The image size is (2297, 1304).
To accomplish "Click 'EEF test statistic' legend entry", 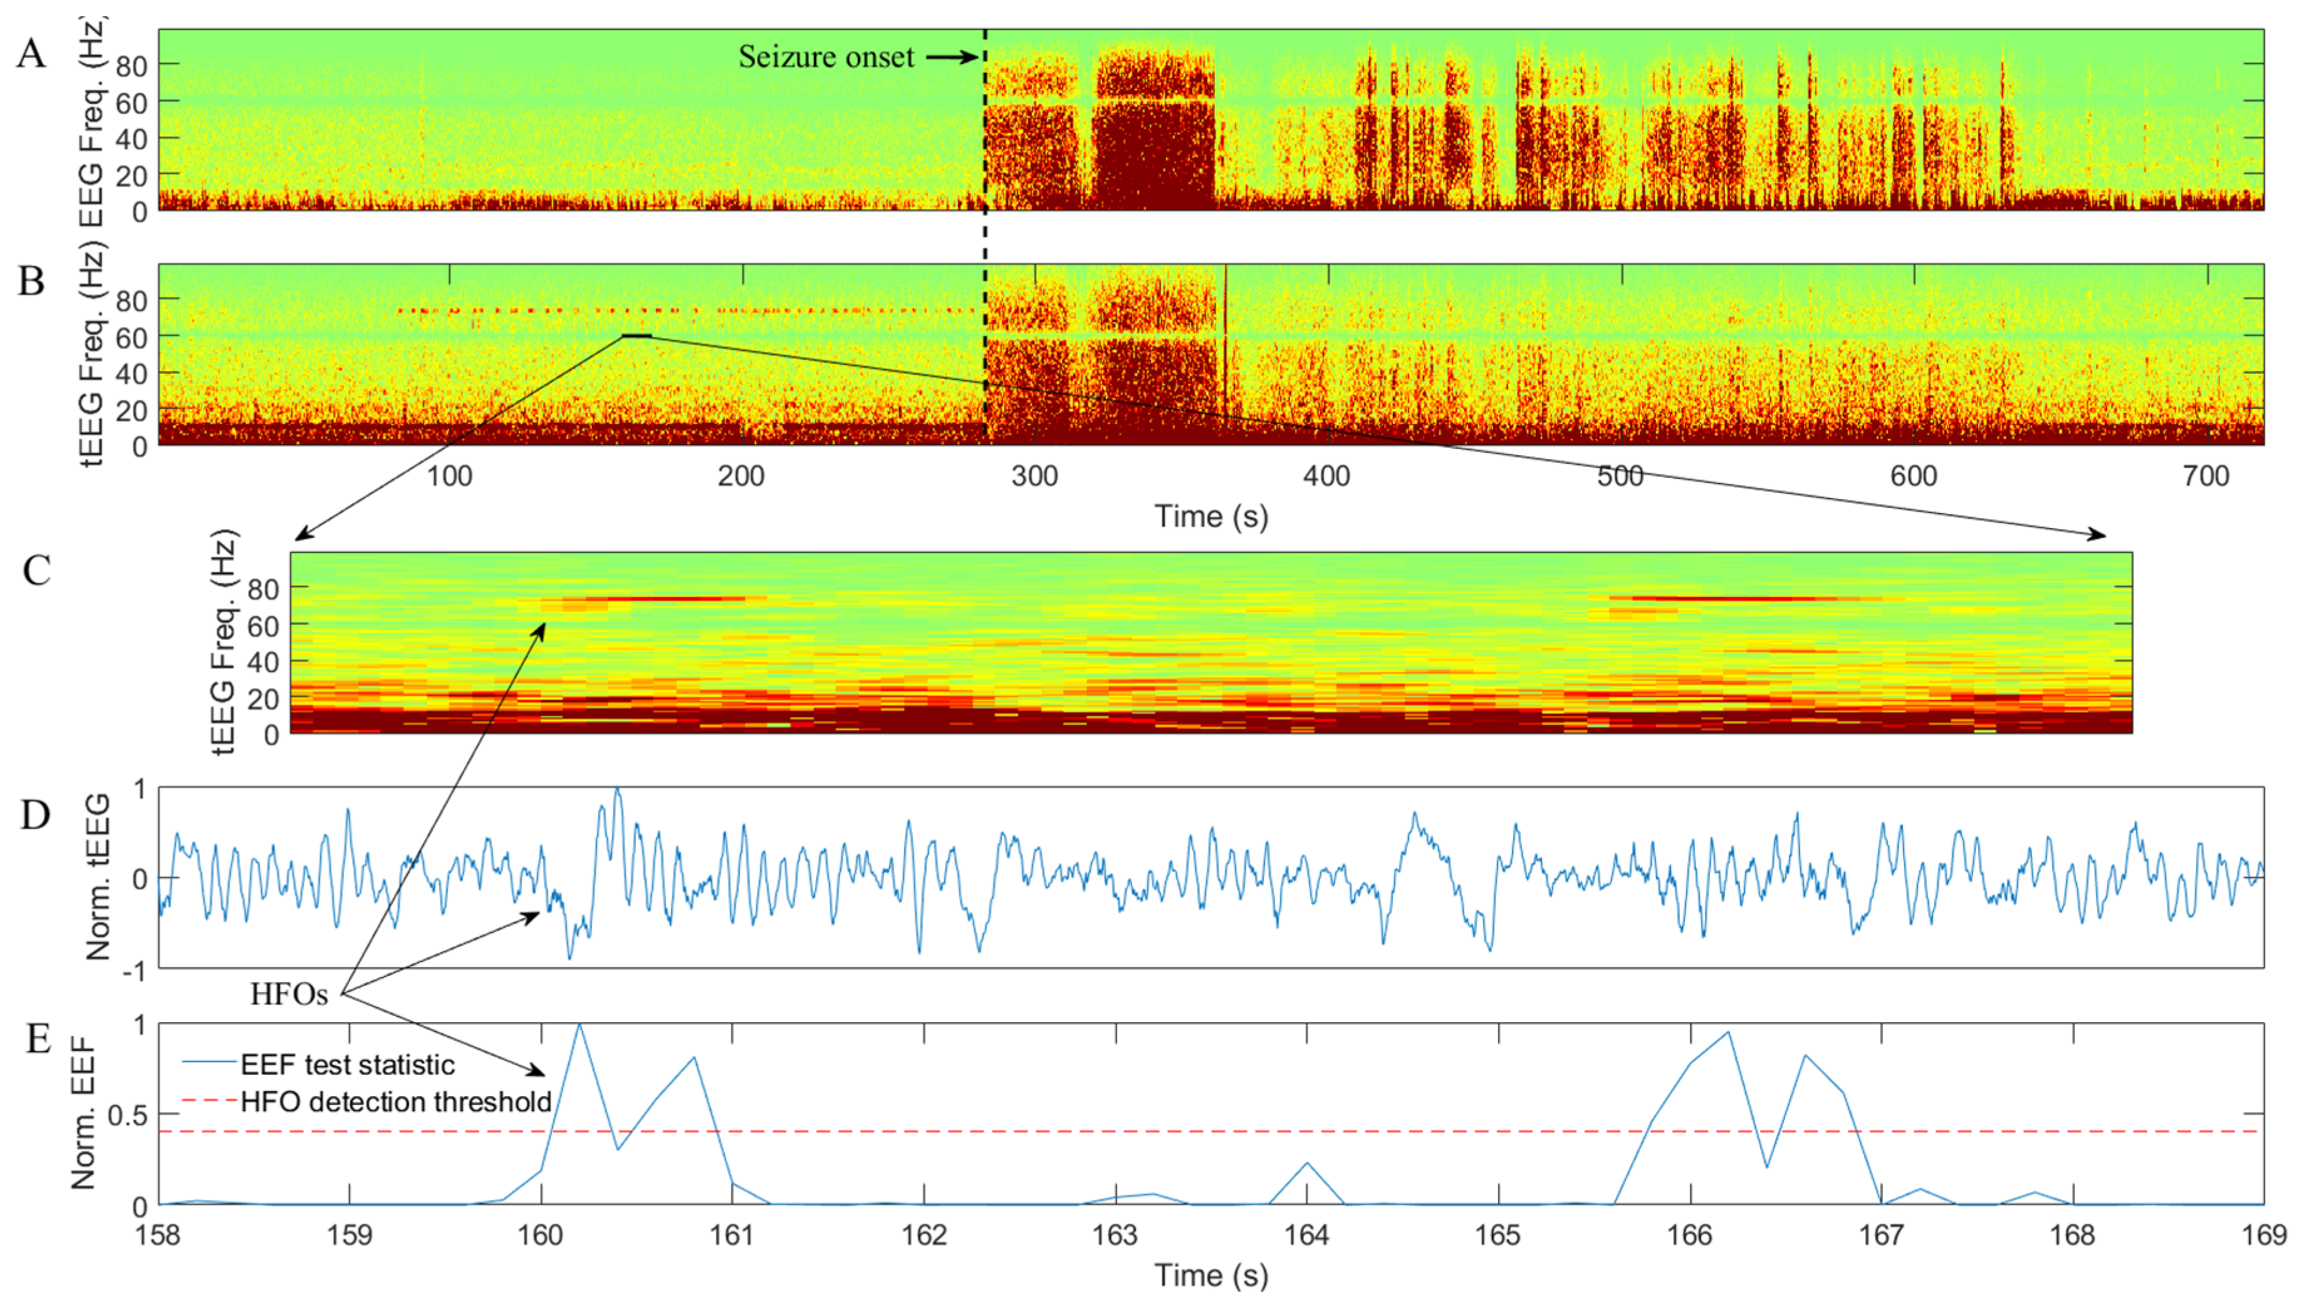I will pos(348,1064).
